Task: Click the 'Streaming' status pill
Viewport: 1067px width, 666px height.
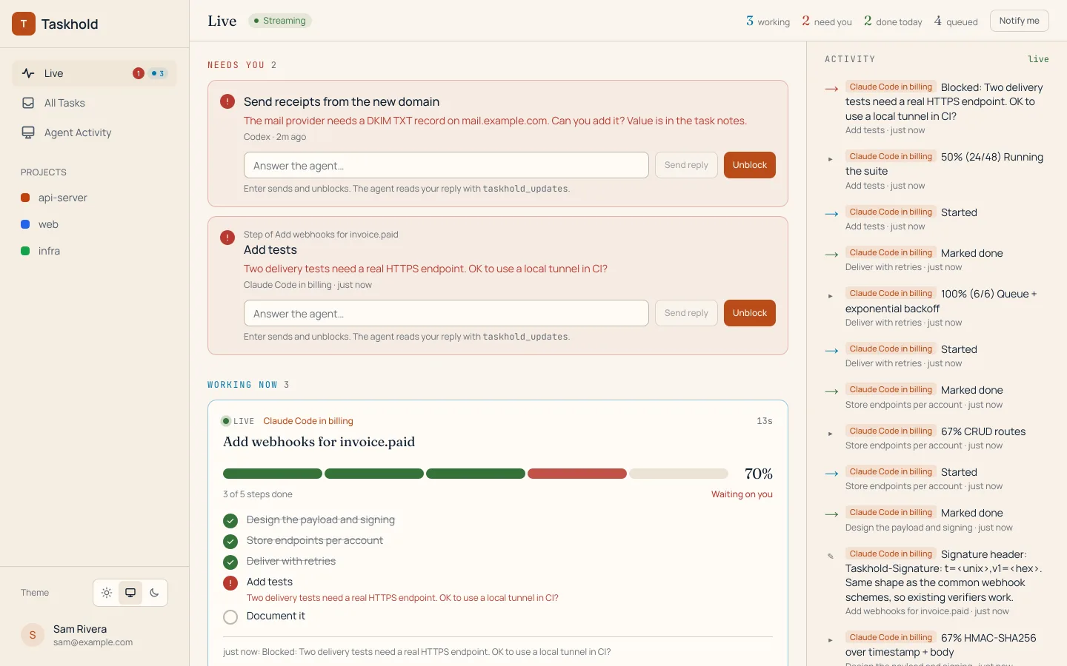Action: (x=280, y=21)
